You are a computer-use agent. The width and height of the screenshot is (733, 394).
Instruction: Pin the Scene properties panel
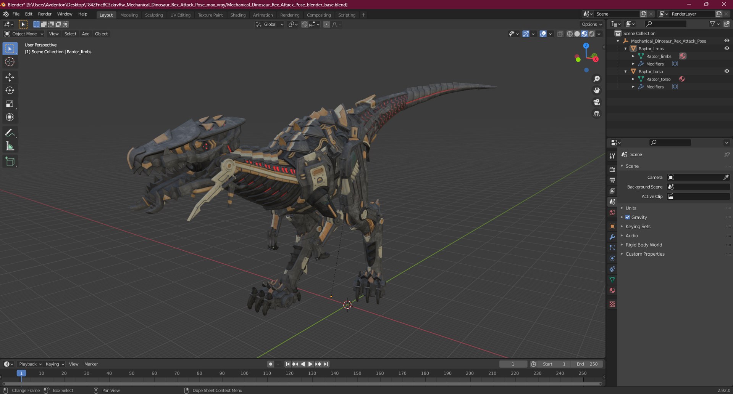[x=727, y=154]
